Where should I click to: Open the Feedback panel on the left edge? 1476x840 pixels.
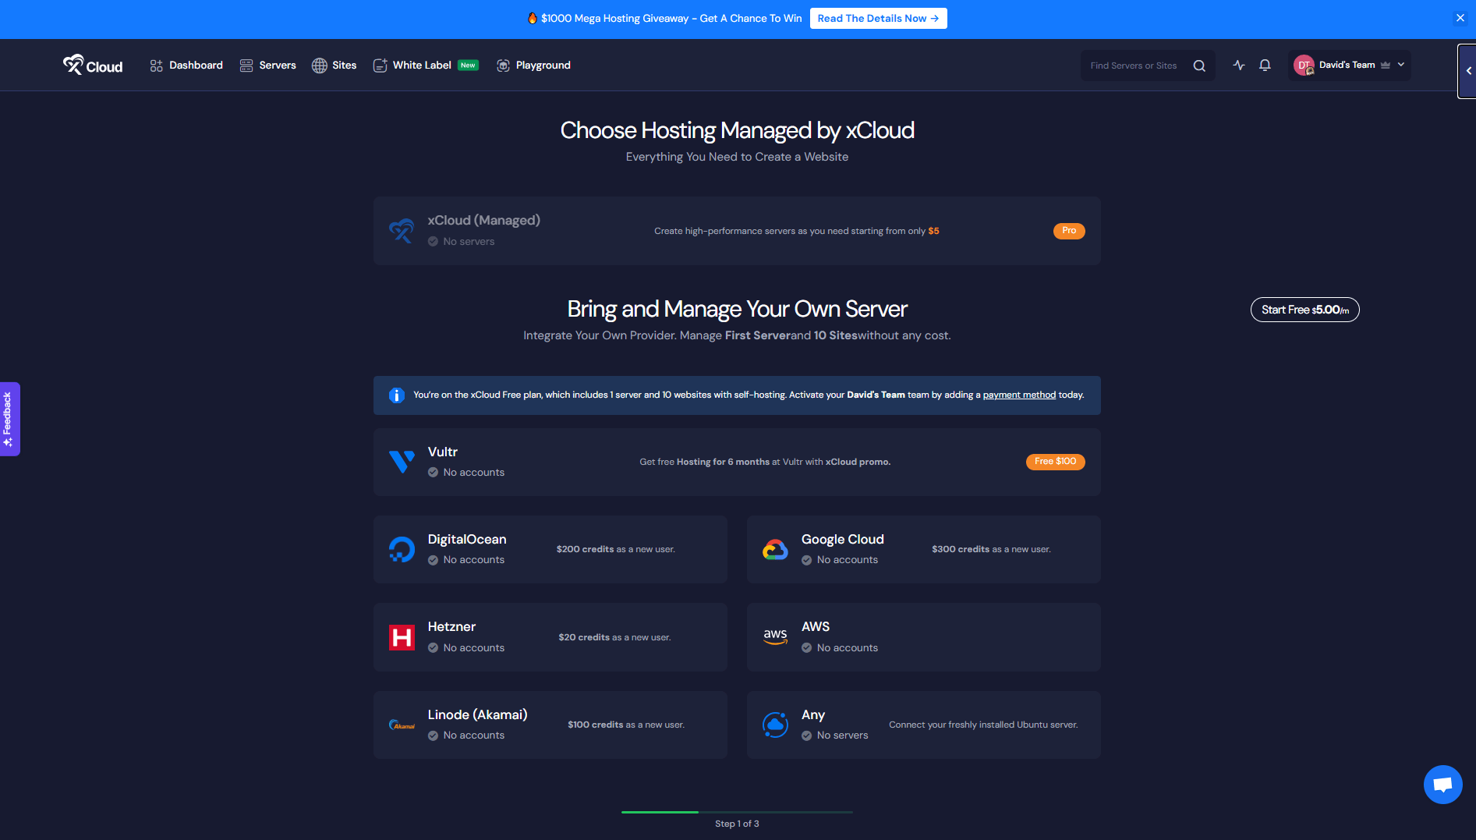(x=10, y=419)
